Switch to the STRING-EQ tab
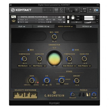Image resolution: width=109 pixels, height=109 pixels. pyautogui.click(x=43, y=26)
